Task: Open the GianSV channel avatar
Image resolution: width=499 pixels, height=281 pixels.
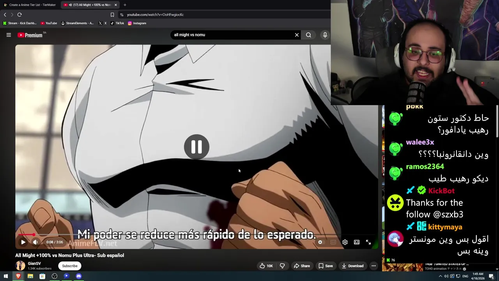Action: tap(20, 266)
